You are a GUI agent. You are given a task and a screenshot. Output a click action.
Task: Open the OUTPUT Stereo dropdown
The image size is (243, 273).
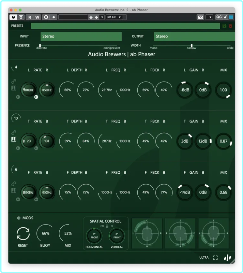point(194,37)
